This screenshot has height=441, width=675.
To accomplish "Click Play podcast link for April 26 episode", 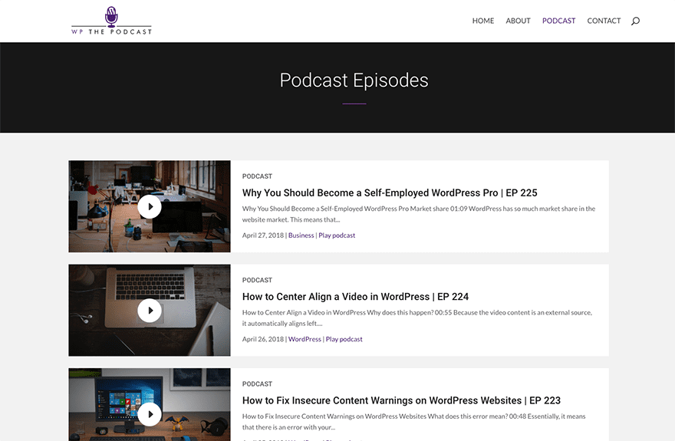I will click(x=344, y=339).
